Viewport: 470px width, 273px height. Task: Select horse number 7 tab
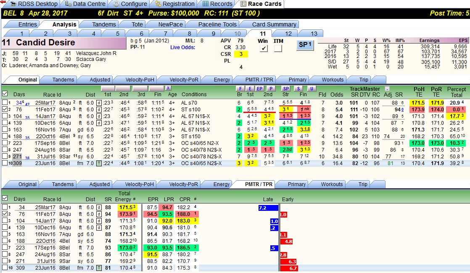pyautogui.click(x=166, y=34)
